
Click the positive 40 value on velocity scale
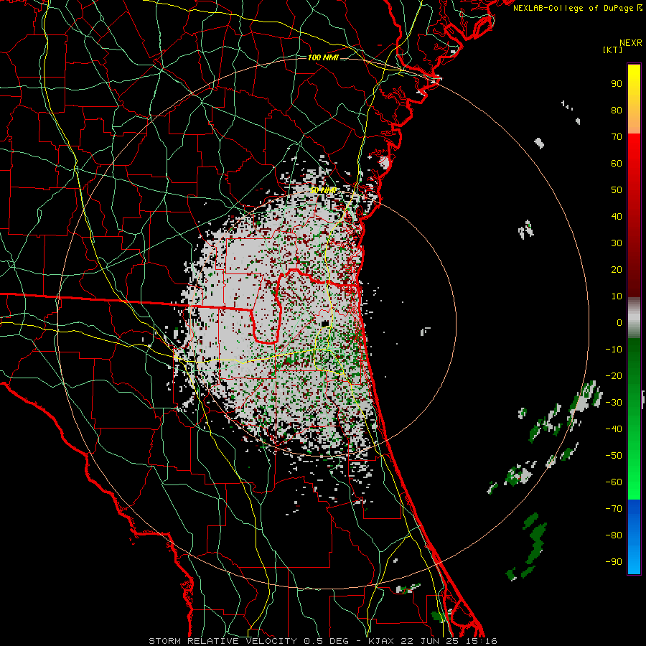[617, 217]
